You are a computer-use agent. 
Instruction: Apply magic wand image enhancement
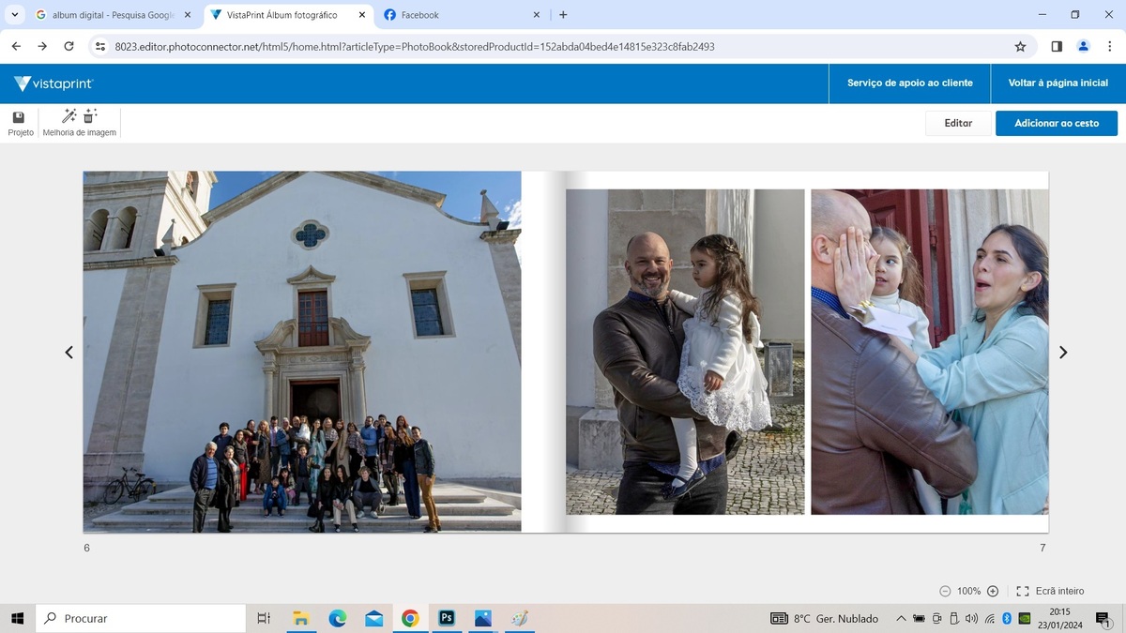point(68,116)
